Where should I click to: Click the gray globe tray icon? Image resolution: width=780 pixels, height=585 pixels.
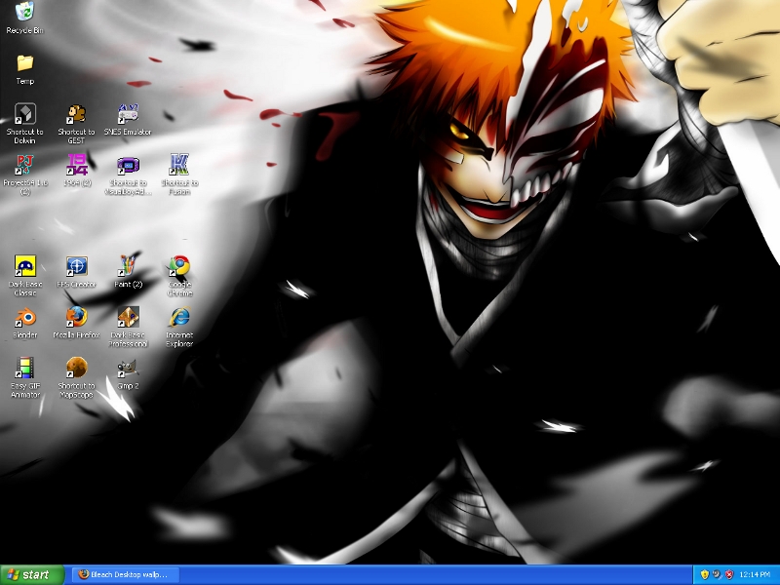(x=717, y=575)
